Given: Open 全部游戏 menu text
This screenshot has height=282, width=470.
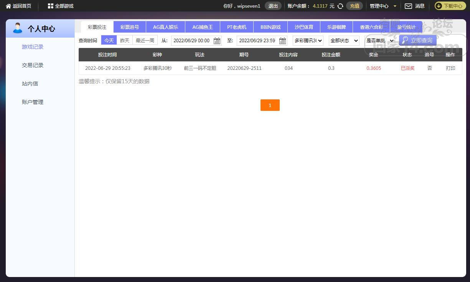Looking at the screenshot, I should [x=64, y=6].
